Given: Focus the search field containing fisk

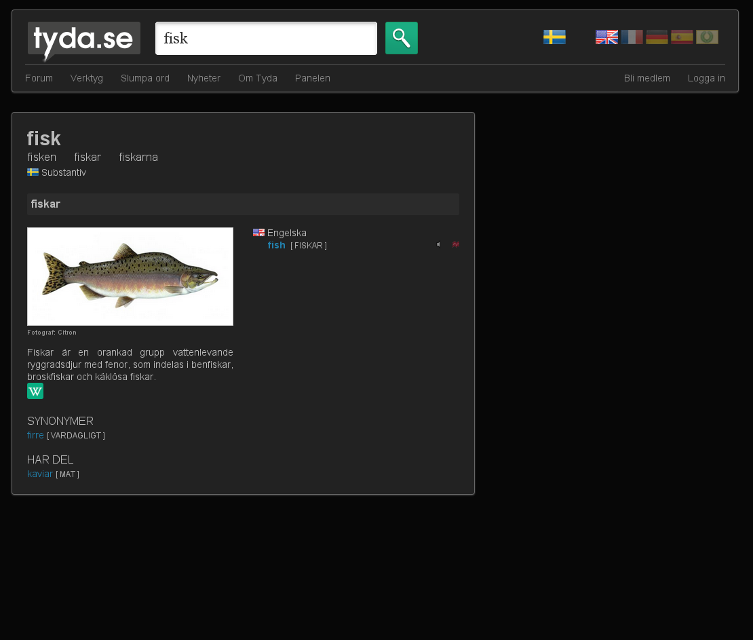Looking at the screenshot, I should (266, 39).
